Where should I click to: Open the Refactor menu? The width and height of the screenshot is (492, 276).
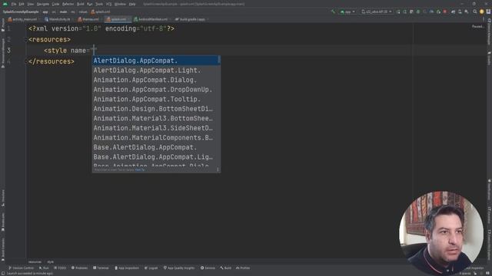click(x=68, y=4)
